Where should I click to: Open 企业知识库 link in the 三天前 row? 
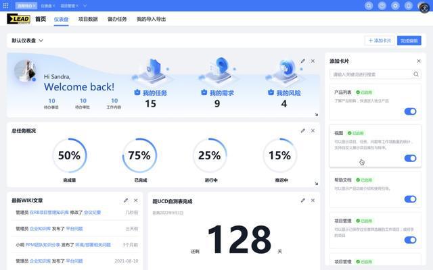(x=40, y=229)
